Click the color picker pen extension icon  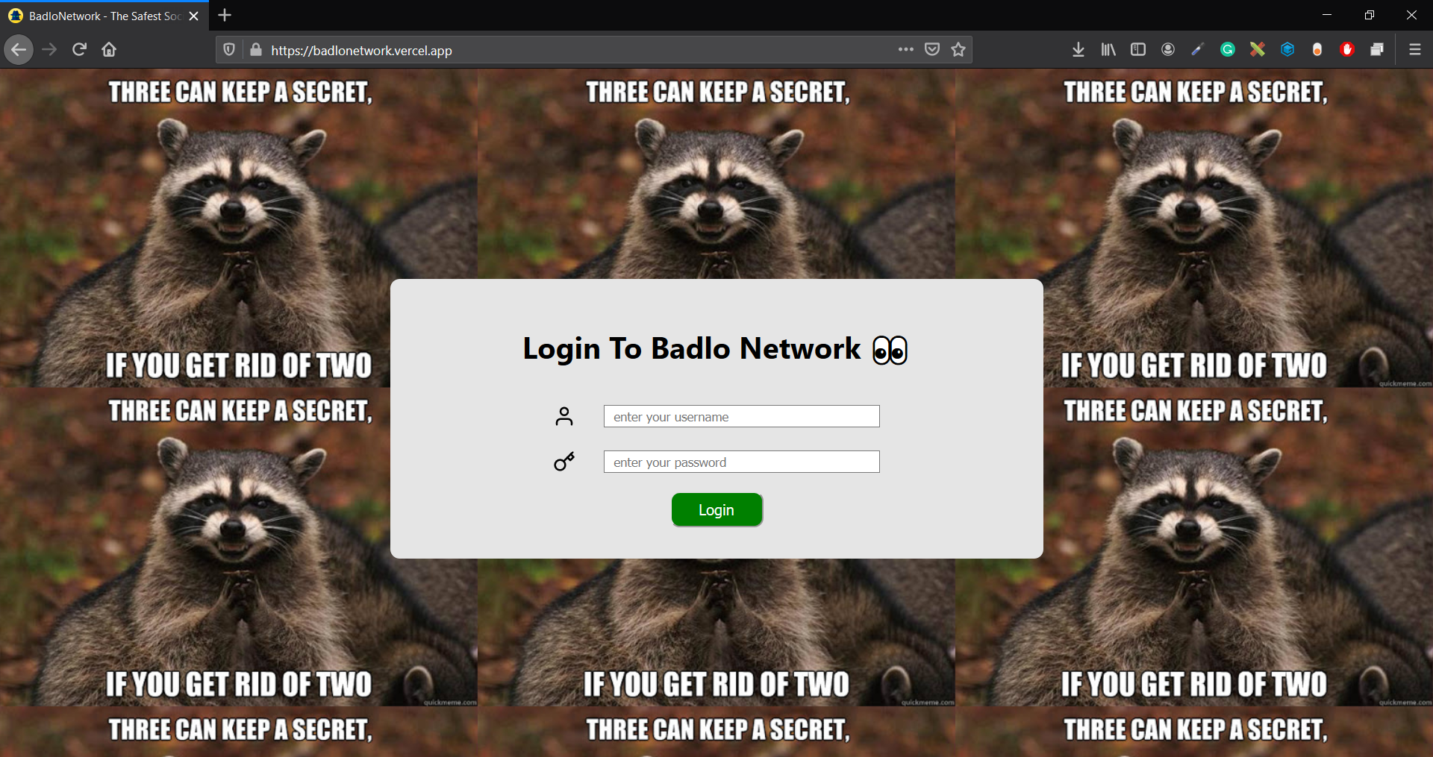point(1198,50)
